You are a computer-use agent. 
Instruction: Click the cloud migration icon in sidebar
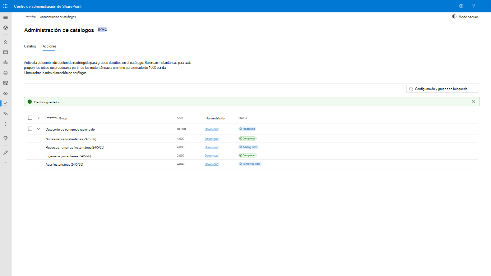(6, 93)
